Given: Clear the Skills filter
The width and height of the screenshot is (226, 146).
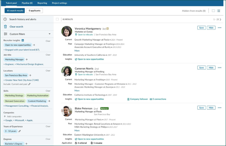Looking at the screenshot, I should click(x=48, y=90).
